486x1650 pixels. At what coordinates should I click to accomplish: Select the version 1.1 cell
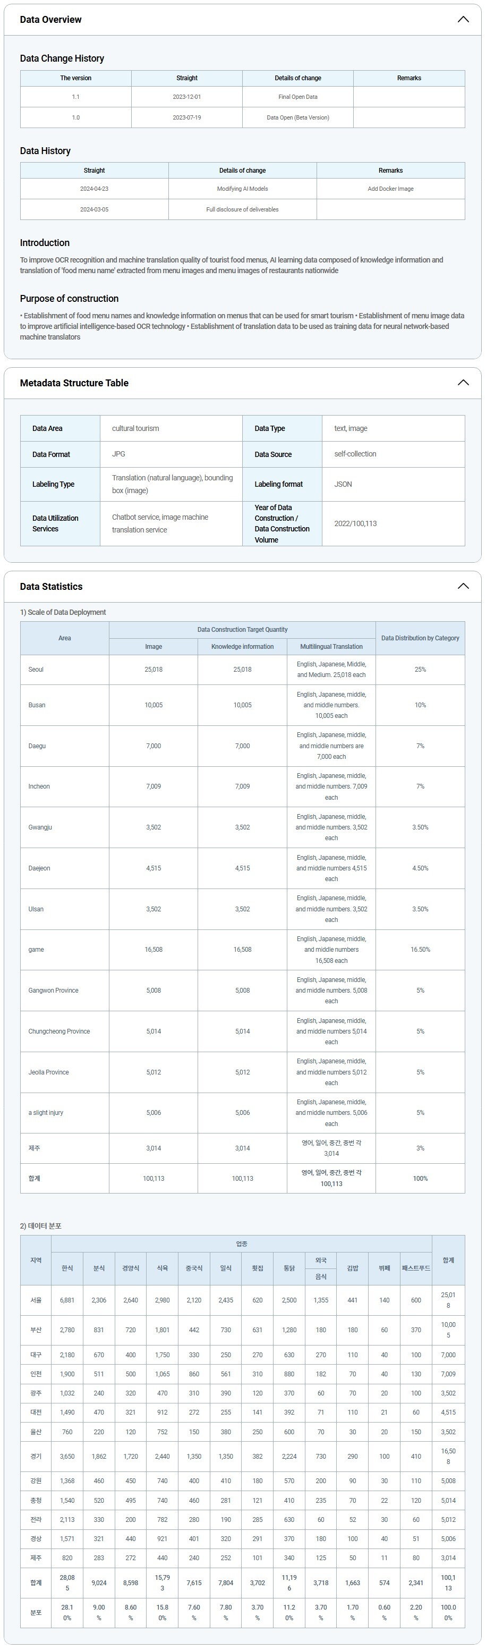75,97
